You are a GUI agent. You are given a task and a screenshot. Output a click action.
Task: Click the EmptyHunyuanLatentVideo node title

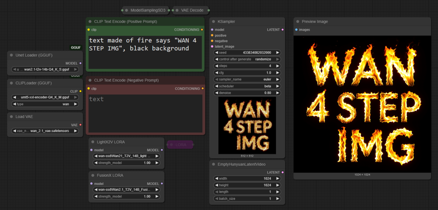(241, 164)
